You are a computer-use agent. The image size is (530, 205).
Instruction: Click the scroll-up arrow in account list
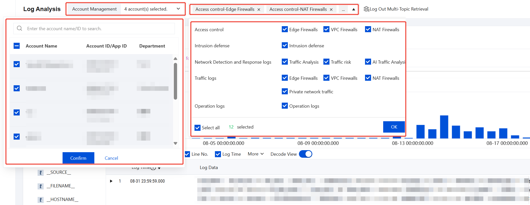[175, 59]
